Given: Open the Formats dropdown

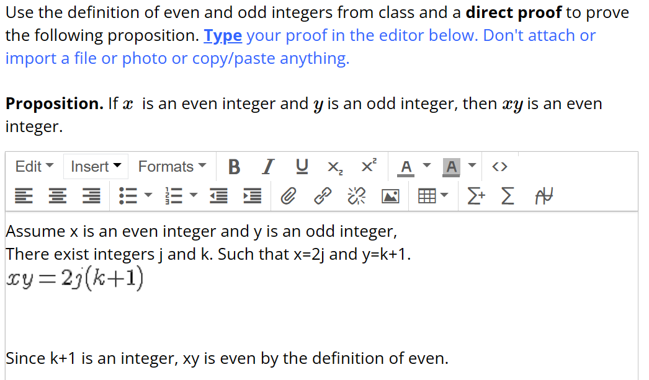Looking at the screenshot, I should [171, 166].
